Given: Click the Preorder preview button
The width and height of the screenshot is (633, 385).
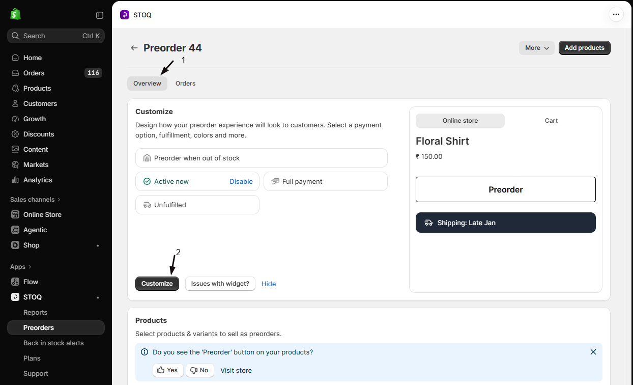Looking at the screenshot, I should click(506, 189).
